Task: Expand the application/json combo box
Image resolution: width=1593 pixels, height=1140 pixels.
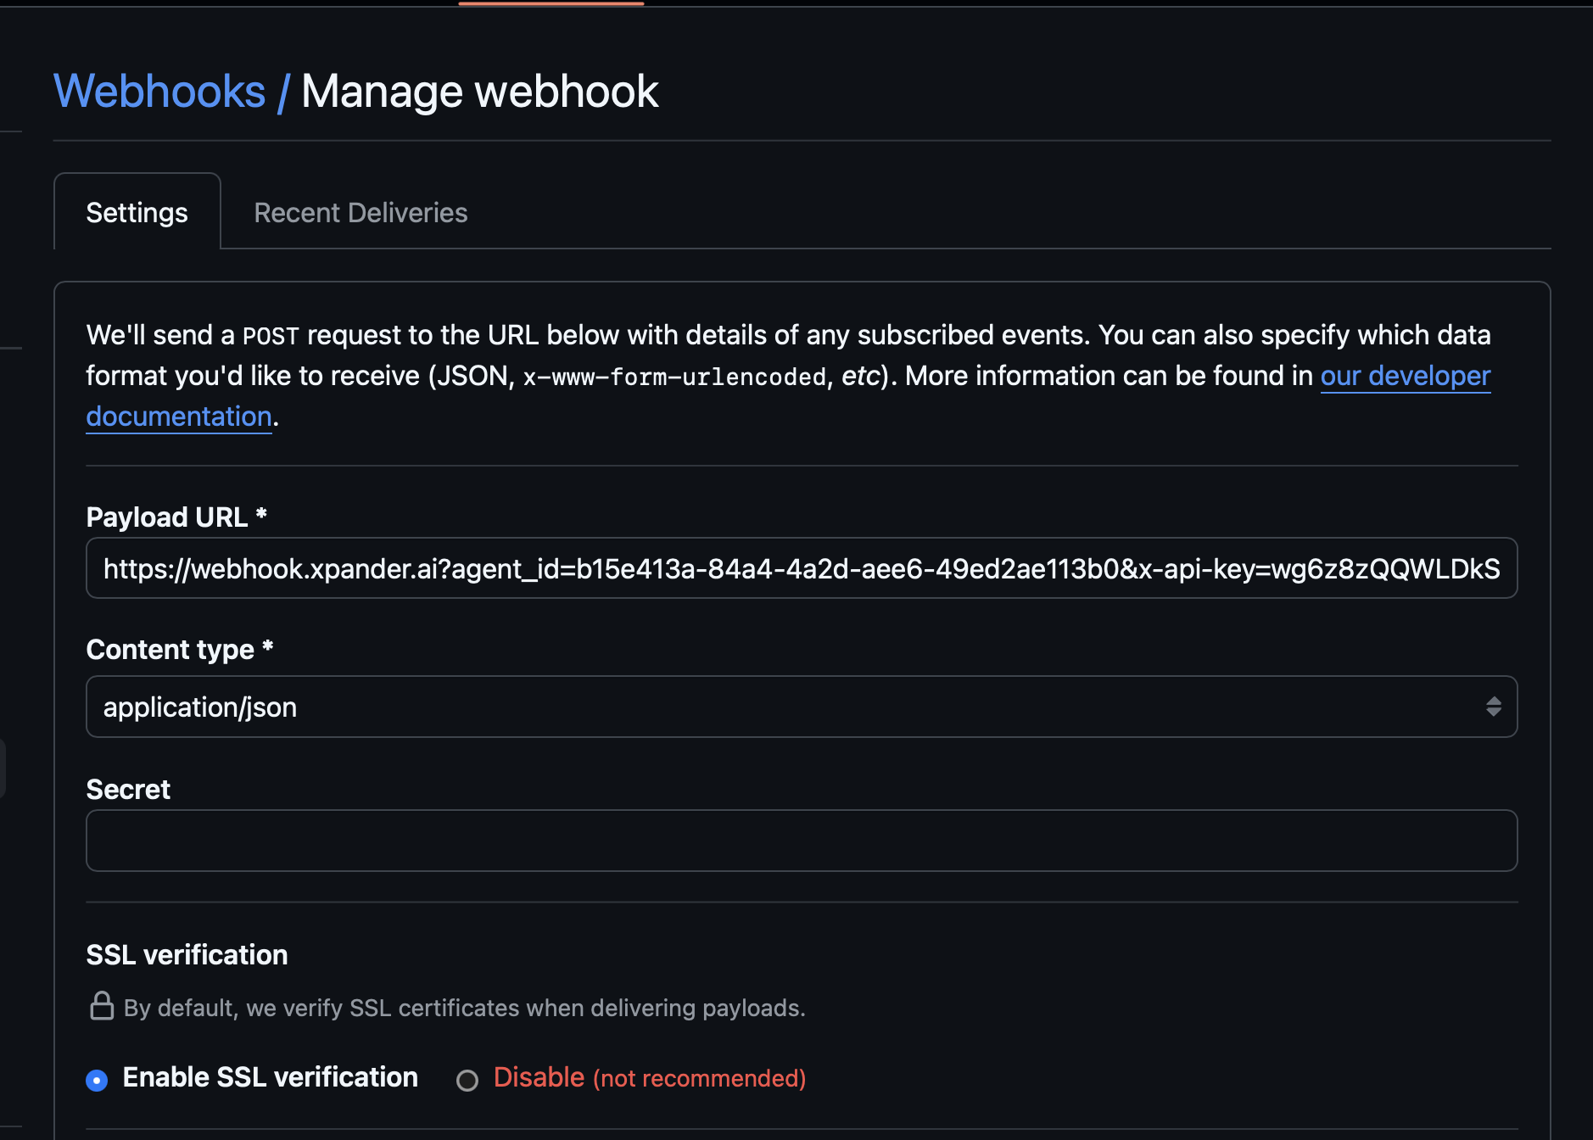Action: click(x=801, y=707)
